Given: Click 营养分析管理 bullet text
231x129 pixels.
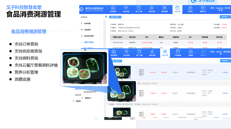Looking at the screenshot, I should click(26, 72).
